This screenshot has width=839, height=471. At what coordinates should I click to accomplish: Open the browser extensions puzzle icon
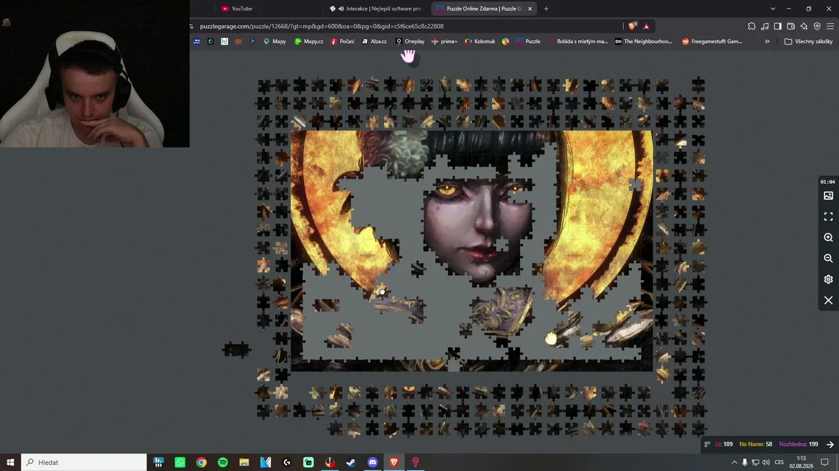752,26
